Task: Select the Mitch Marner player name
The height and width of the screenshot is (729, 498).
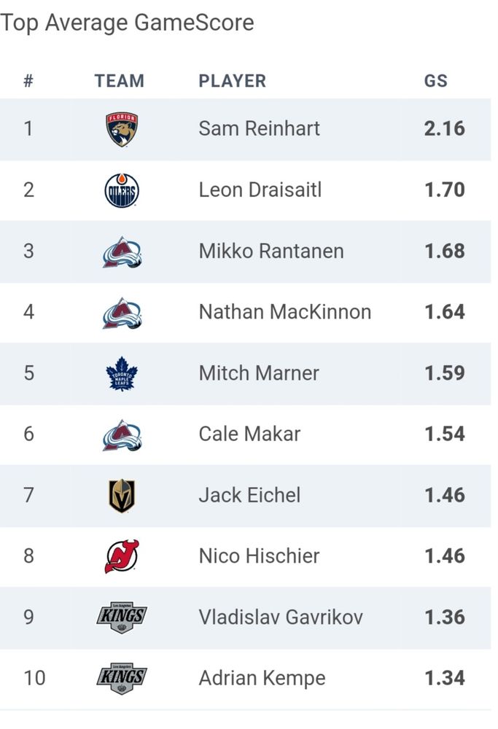Action: (x=259, y=373)
